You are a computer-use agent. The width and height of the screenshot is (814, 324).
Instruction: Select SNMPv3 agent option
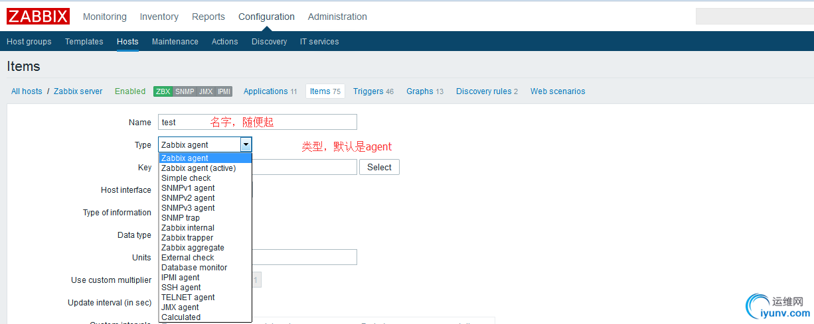205,208
